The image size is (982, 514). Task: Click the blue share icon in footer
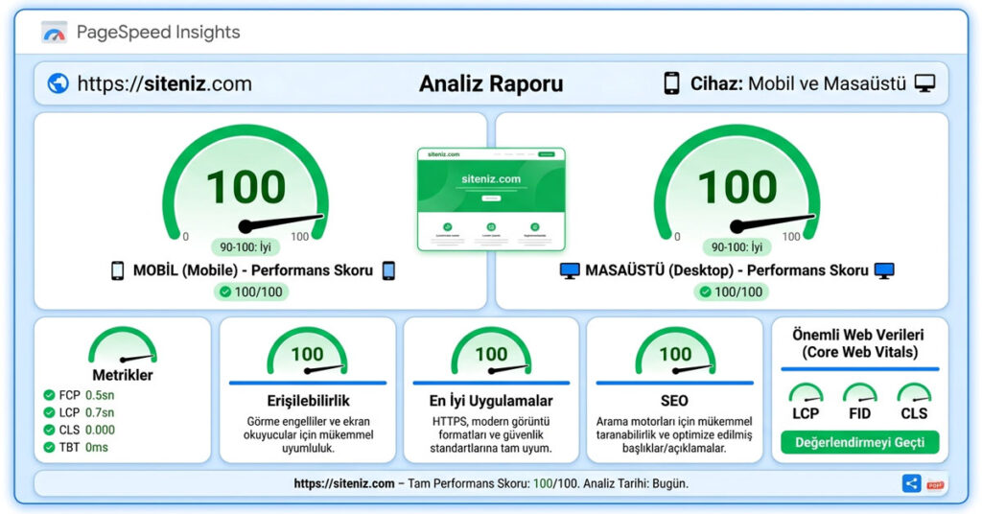pyautogui.click(x=911, y=483)
